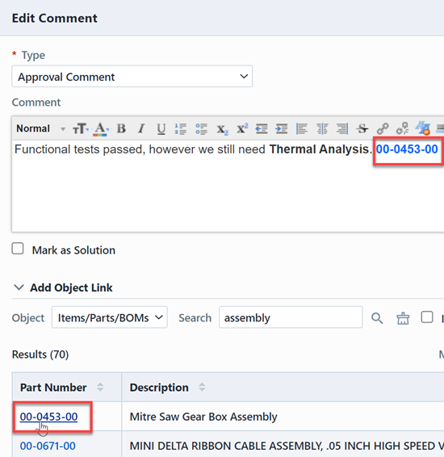Apply subscript formatting
Screen dimensions: 444x457
point(222,129)
